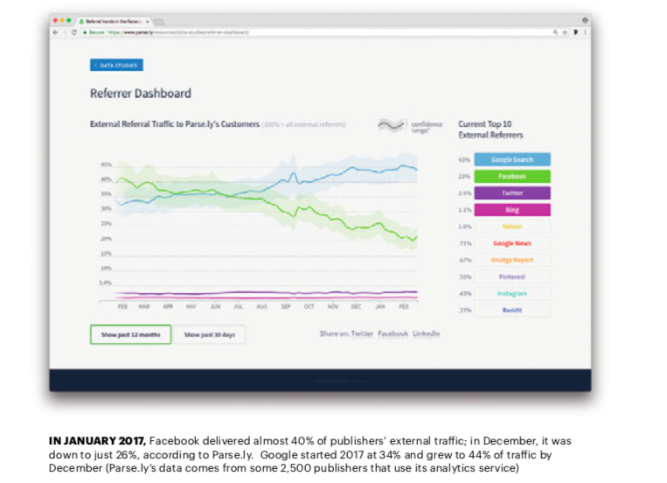The height and width of the screenshot is (483, 667).
Task: Toggle the Google Search referrer series
Action: pyautogui.click(x=512, y=160)
